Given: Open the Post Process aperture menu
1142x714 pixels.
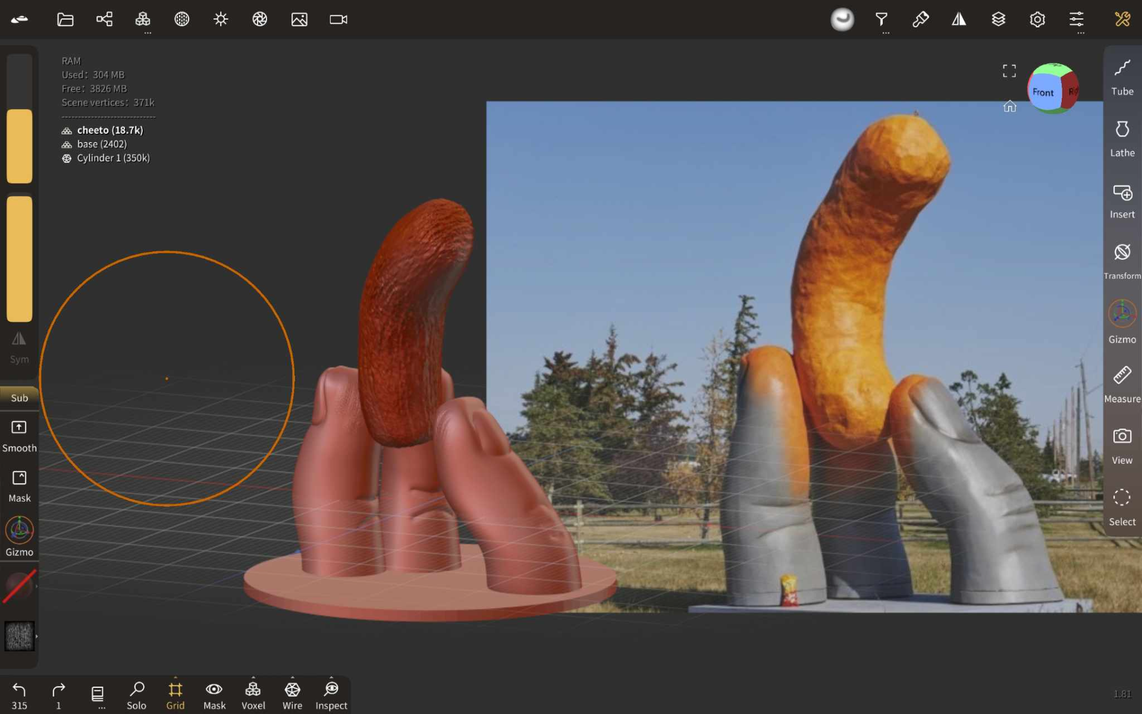Looking at the screenshot, I should tap(260, 20).
